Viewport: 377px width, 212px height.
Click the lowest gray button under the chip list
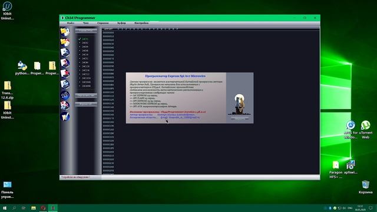tap(86, 104)
